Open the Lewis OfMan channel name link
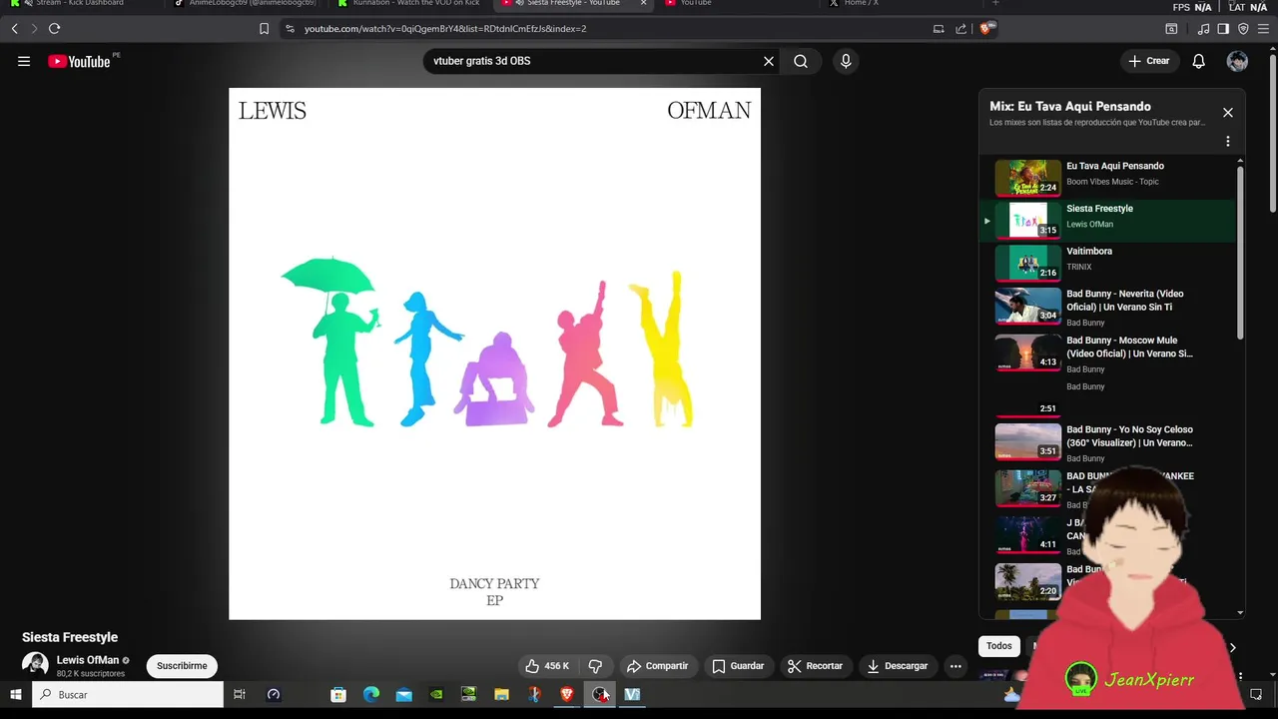Screen dimensions: 1278x719 (88, 660)
